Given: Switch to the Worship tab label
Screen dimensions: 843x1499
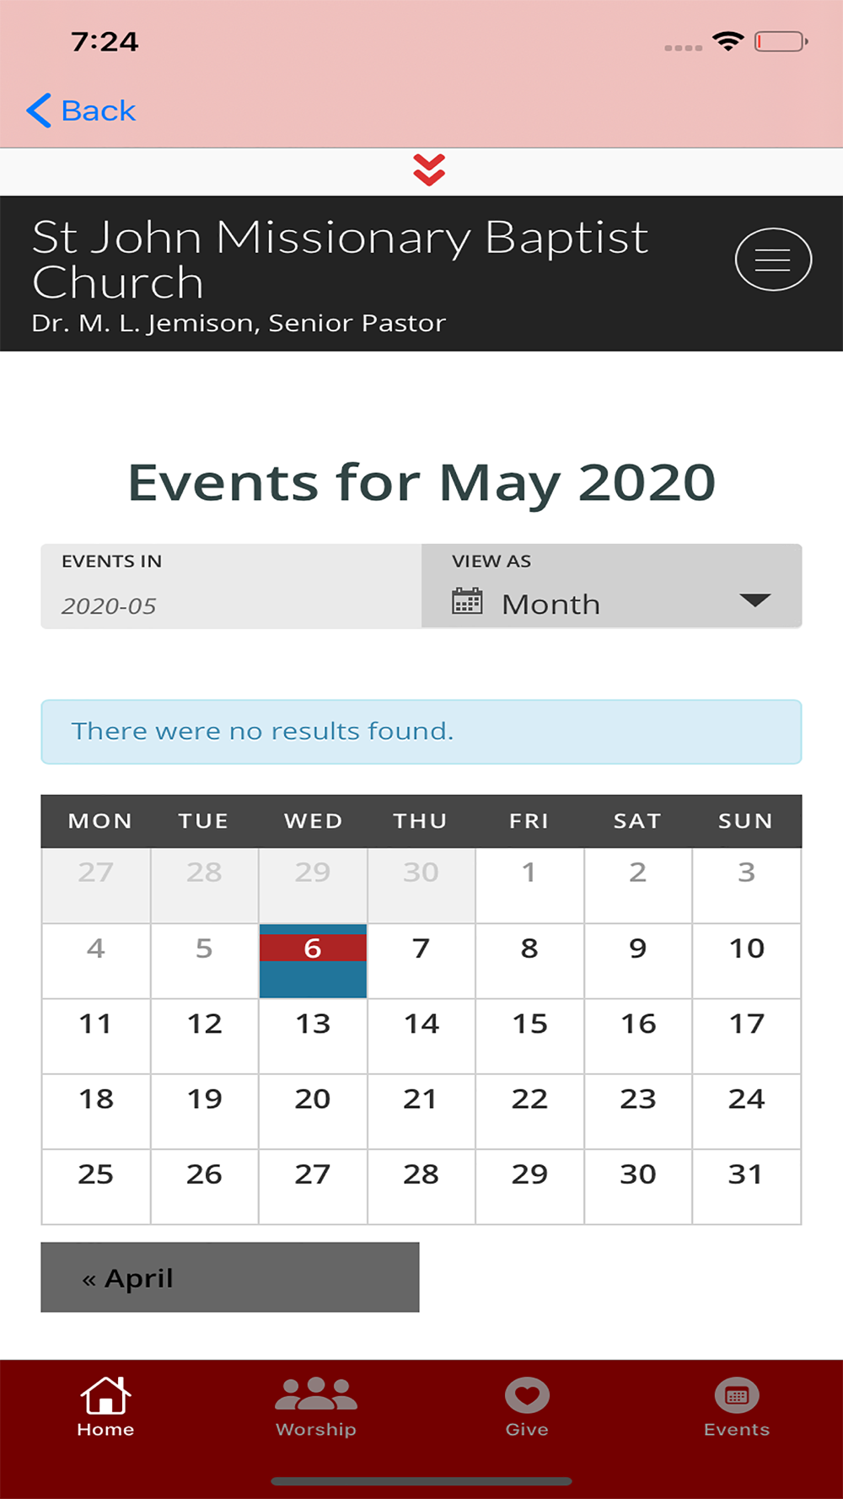Looking at the screenshot, I should [316, 1430].
